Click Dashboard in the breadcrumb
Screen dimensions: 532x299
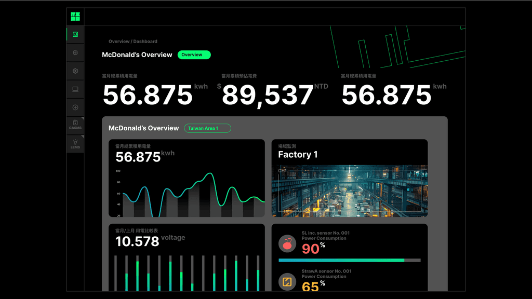tap(145, 42)
